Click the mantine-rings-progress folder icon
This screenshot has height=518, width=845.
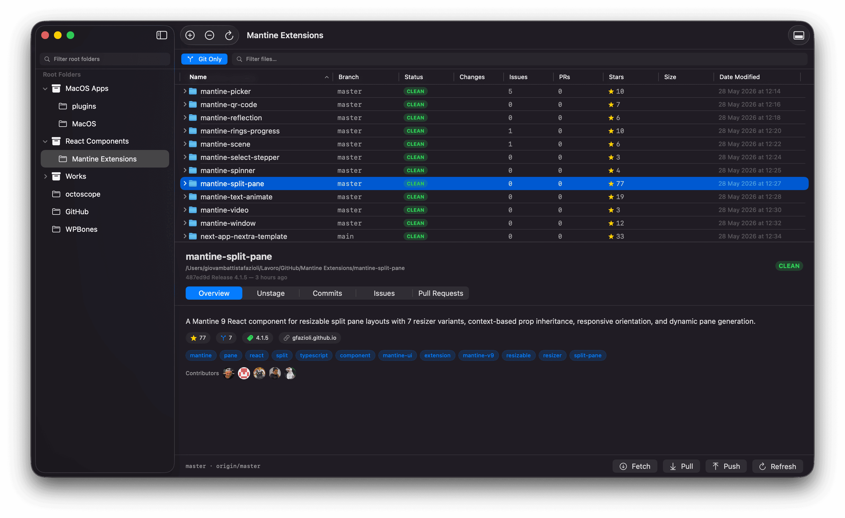(x=193, y=131)
